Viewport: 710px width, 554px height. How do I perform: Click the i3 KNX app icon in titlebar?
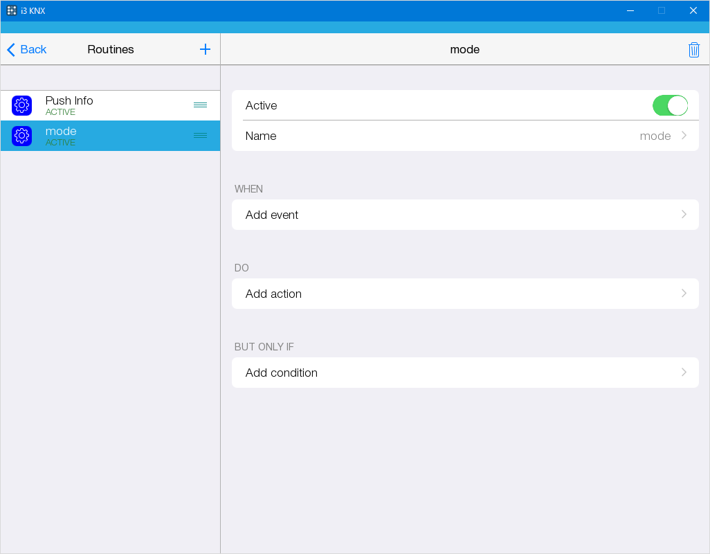(11, 10)
